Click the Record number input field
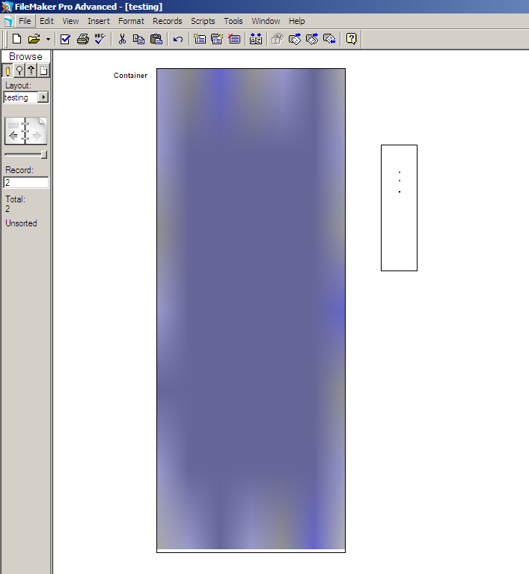 click(26, 182)
